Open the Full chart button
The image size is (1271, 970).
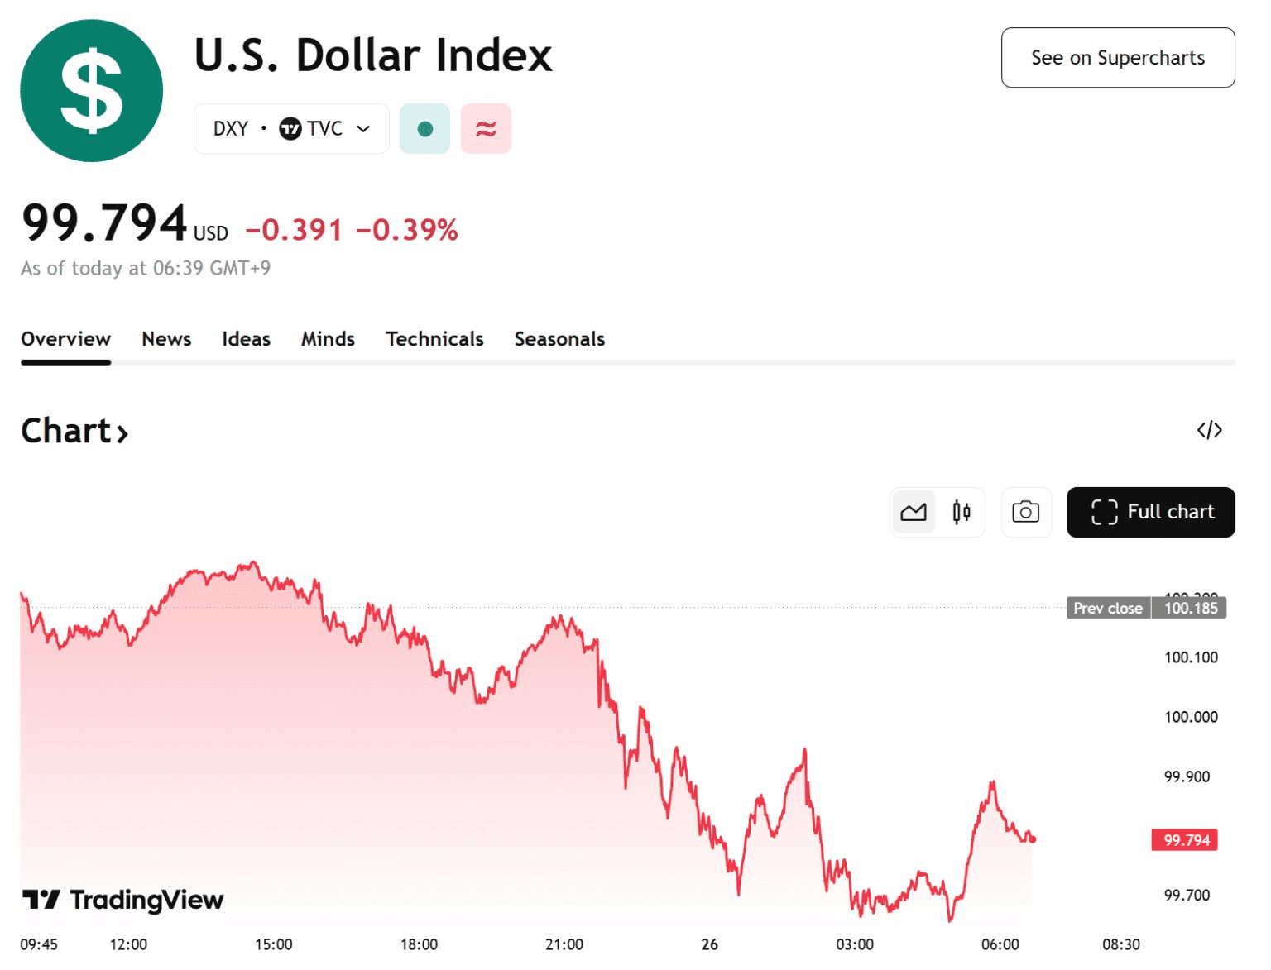[1150, 512]
